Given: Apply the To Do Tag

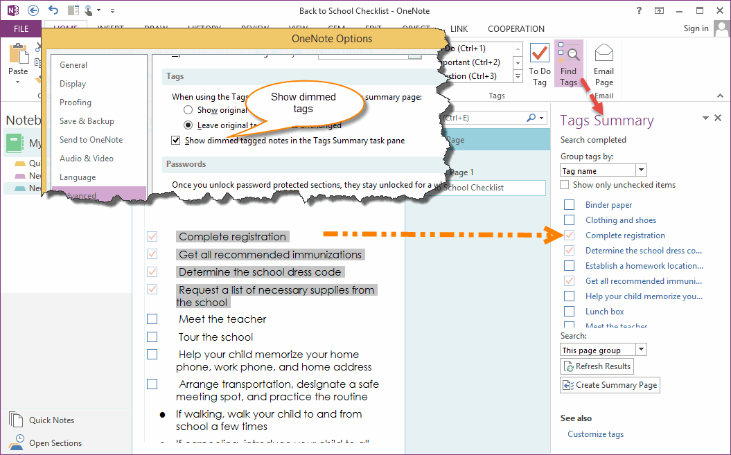Looking at the screenshot, I should pos(539,64).
